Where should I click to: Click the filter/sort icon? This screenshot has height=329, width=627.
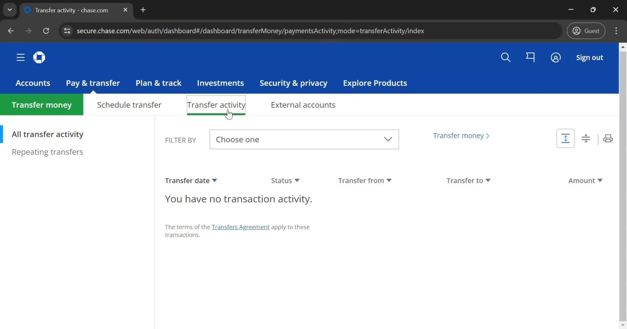coord(586,138)
